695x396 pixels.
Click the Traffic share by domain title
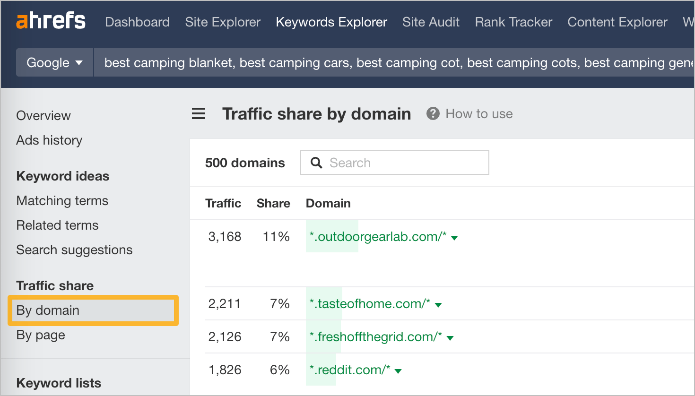(317, 114)
